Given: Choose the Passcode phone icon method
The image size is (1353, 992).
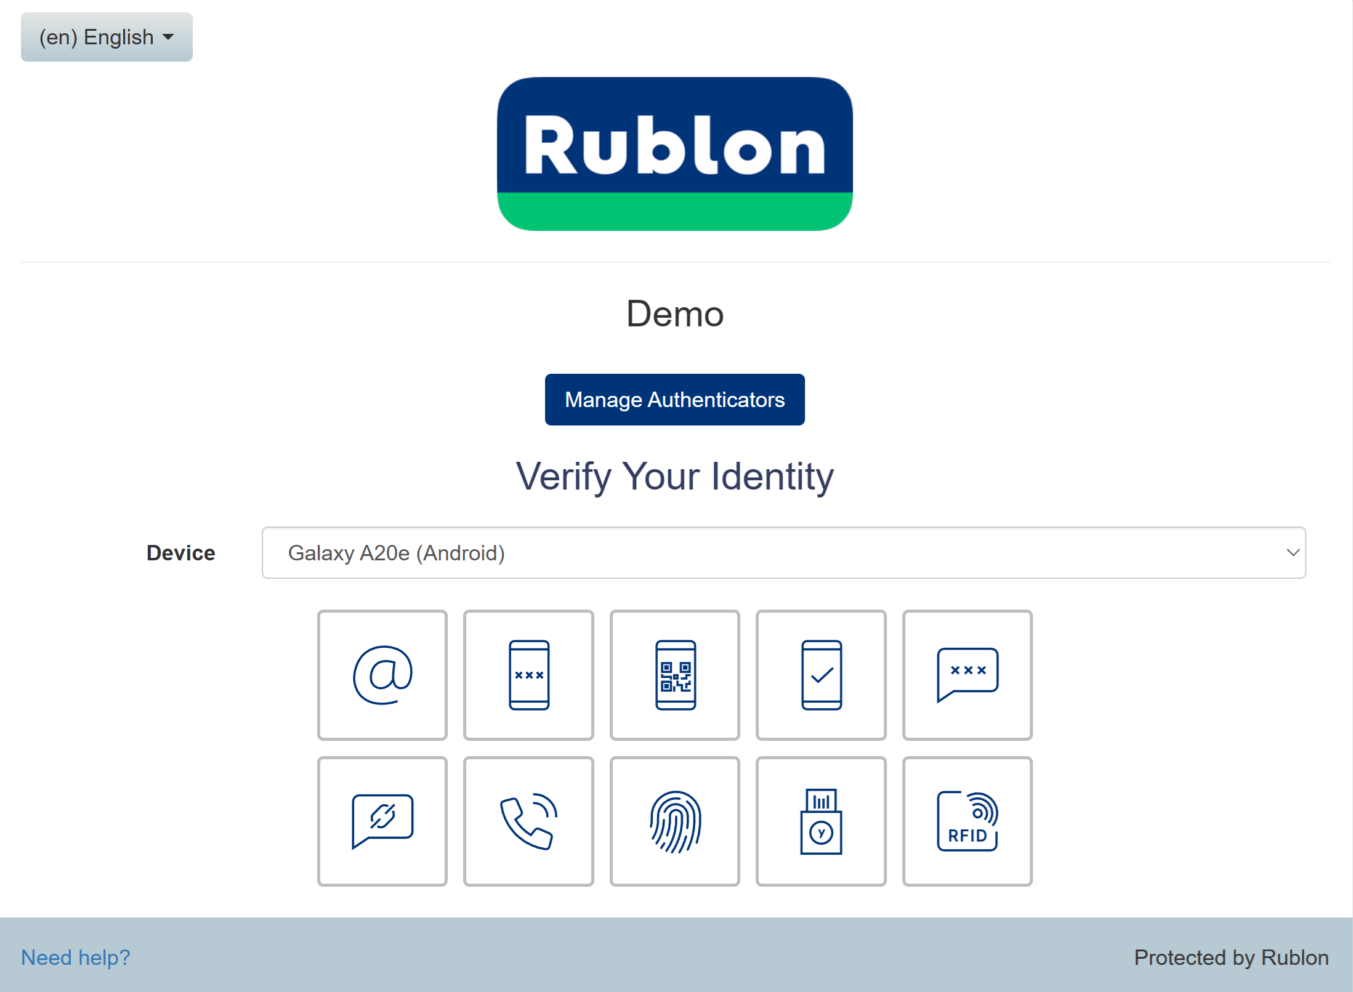Looking at the screenshot, I should click(528, 675).
